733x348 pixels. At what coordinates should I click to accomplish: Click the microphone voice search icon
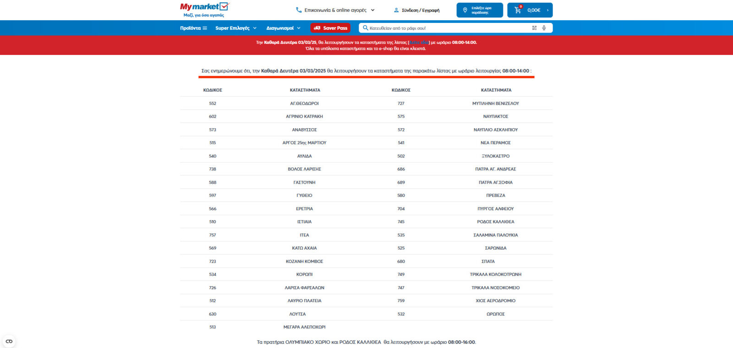click(x=544, y=28)
